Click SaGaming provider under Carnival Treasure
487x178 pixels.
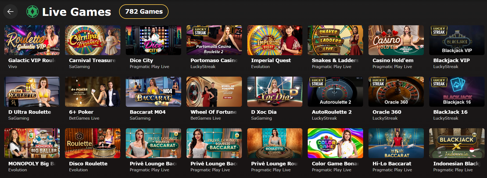pos(79,67)
